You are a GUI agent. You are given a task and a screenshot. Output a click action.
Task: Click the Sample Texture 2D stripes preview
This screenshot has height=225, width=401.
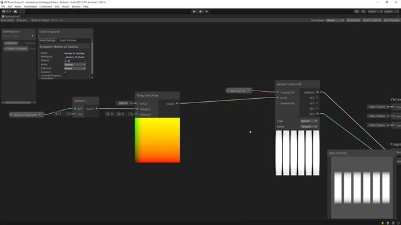[297, 152]
